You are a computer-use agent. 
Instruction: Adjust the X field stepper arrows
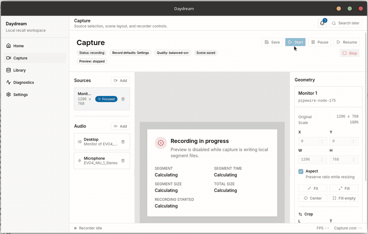pyautogui.click(x=322, y=141)
